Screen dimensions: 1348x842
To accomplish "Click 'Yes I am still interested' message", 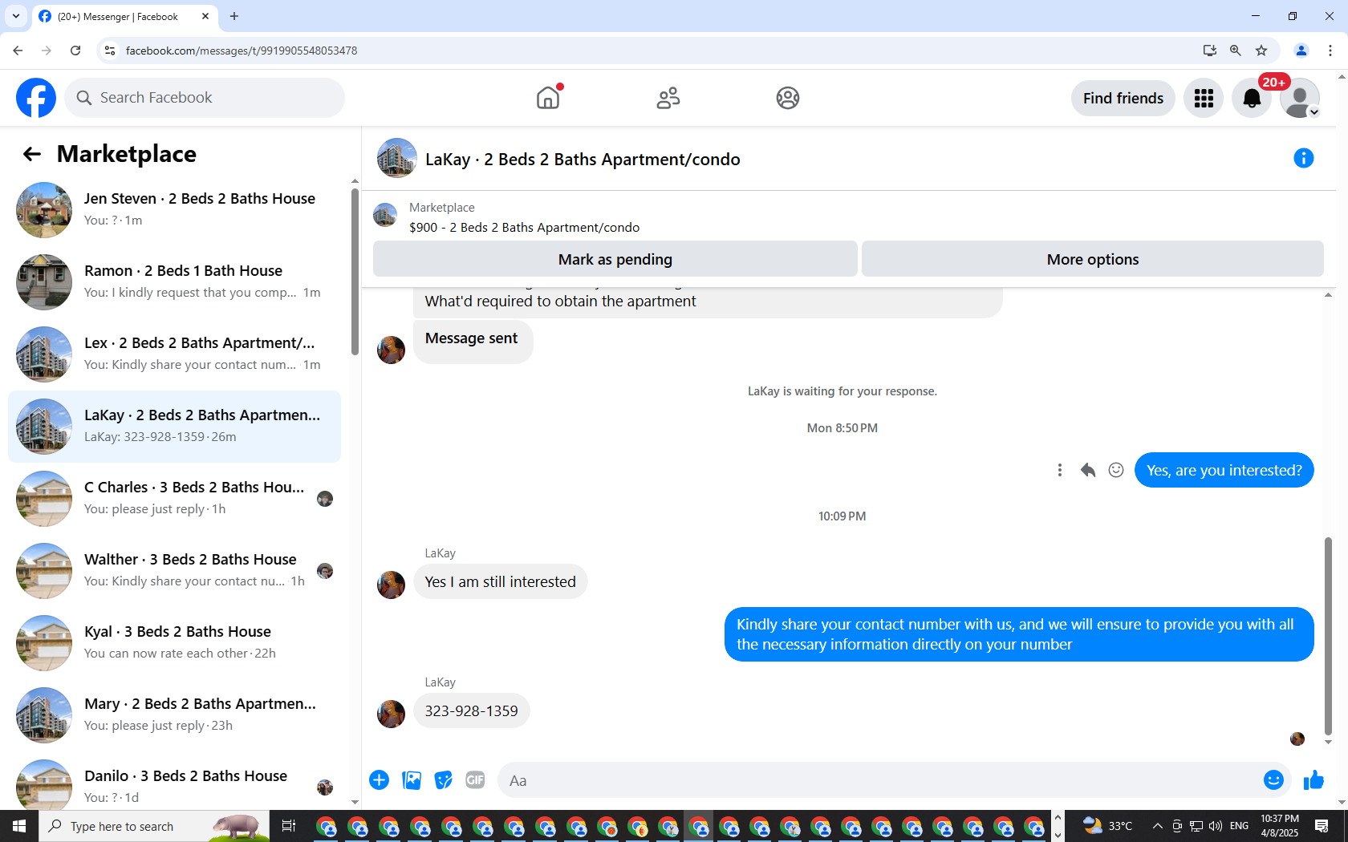I will (501, 582).
